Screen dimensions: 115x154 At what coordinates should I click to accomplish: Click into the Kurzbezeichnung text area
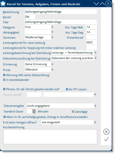(50, 137)
